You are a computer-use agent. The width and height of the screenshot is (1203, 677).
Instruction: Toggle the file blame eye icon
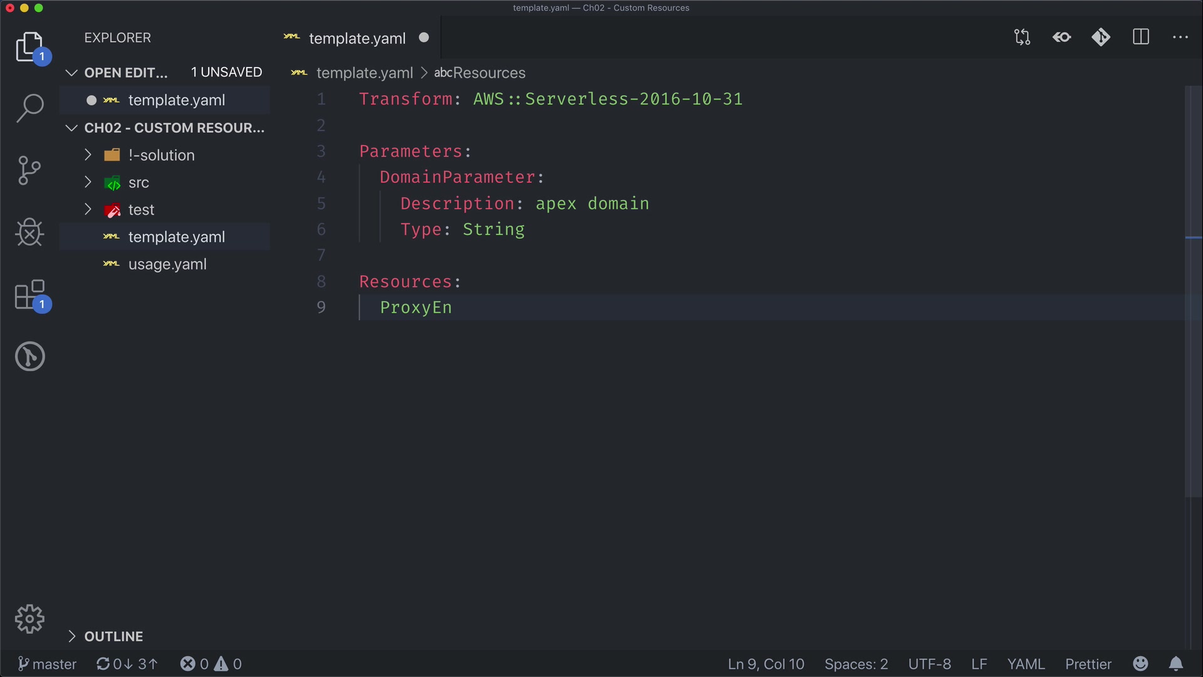pyautogui.click(x=1061, y=38)
